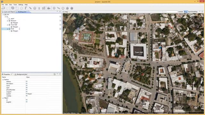
Task: Select the Polygon under Museum
Action: pos(15,23)
